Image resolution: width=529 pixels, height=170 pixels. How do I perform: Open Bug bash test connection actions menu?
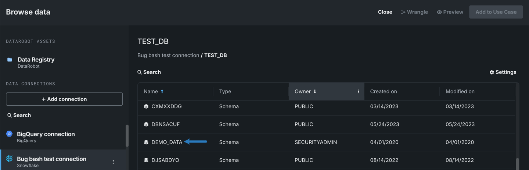tap(113, 162)
